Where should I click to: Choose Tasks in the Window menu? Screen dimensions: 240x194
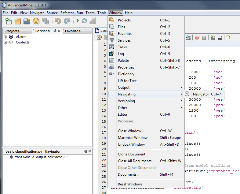(x=146, y=47)
